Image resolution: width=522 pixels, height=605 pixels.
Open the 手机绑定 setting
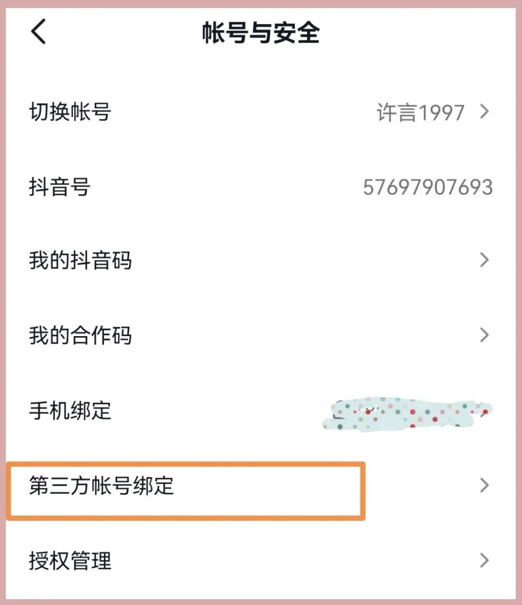pyautogui.click(x=261, y=411)
